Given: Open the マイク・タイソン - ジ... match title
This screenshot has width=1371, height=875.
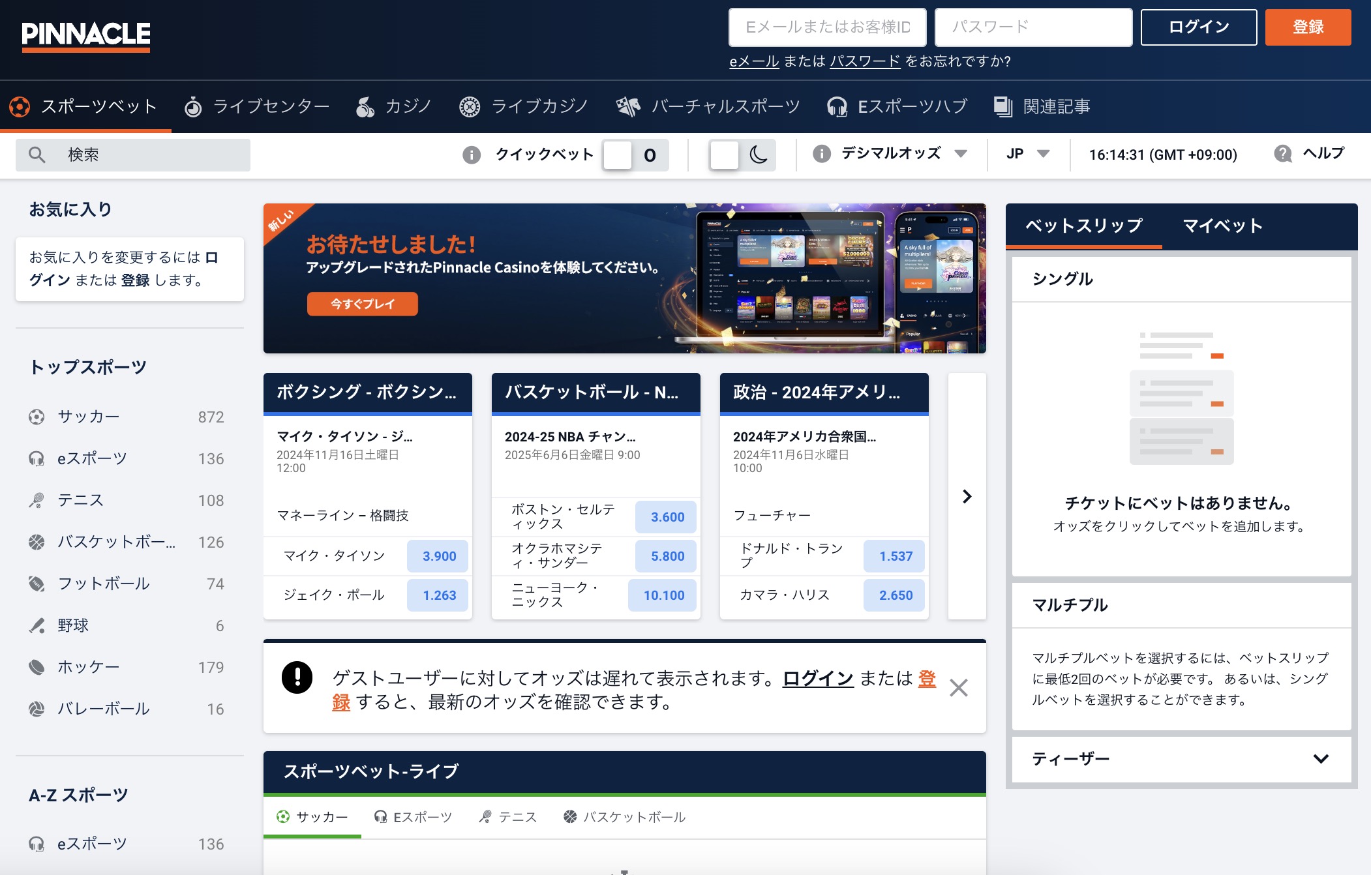Looking at the screenshot, I should coord(344,436).
